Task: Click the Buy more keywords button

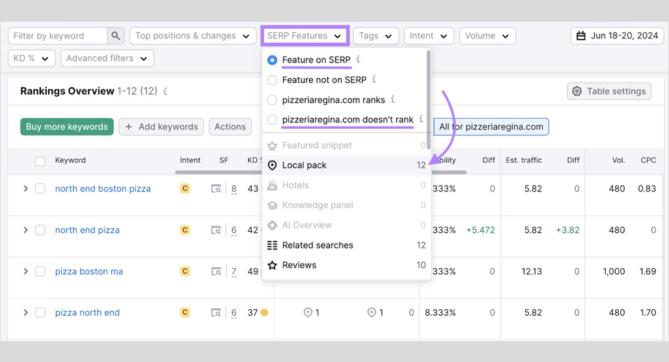Action: pos(67,127)
